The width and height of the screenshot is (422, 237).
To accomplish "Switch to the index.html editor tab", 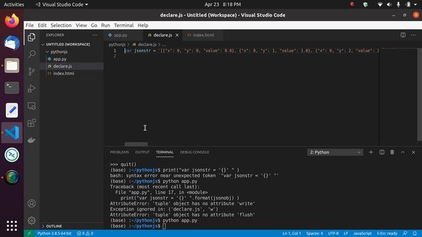I will click(x=203, y=35).
